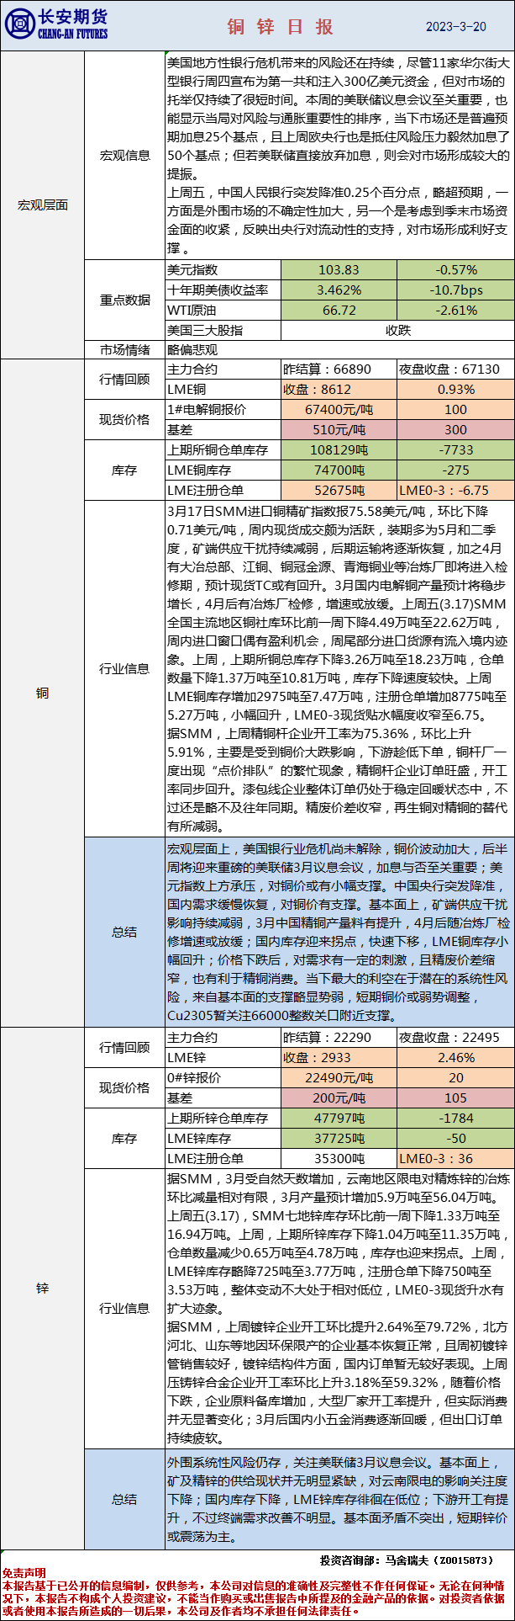The height and width of the screenshot is (1621, 515).
Task: Select the LME锌库存 label
Action: (223, 1139)
